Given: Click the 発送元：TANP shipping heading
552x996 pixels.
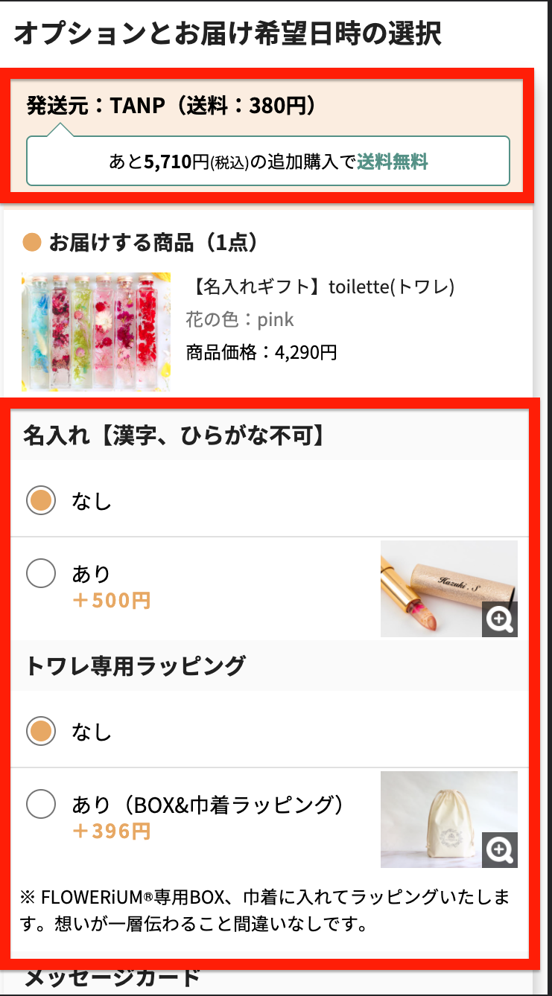Looking at the screenshot, I should 172,106.
